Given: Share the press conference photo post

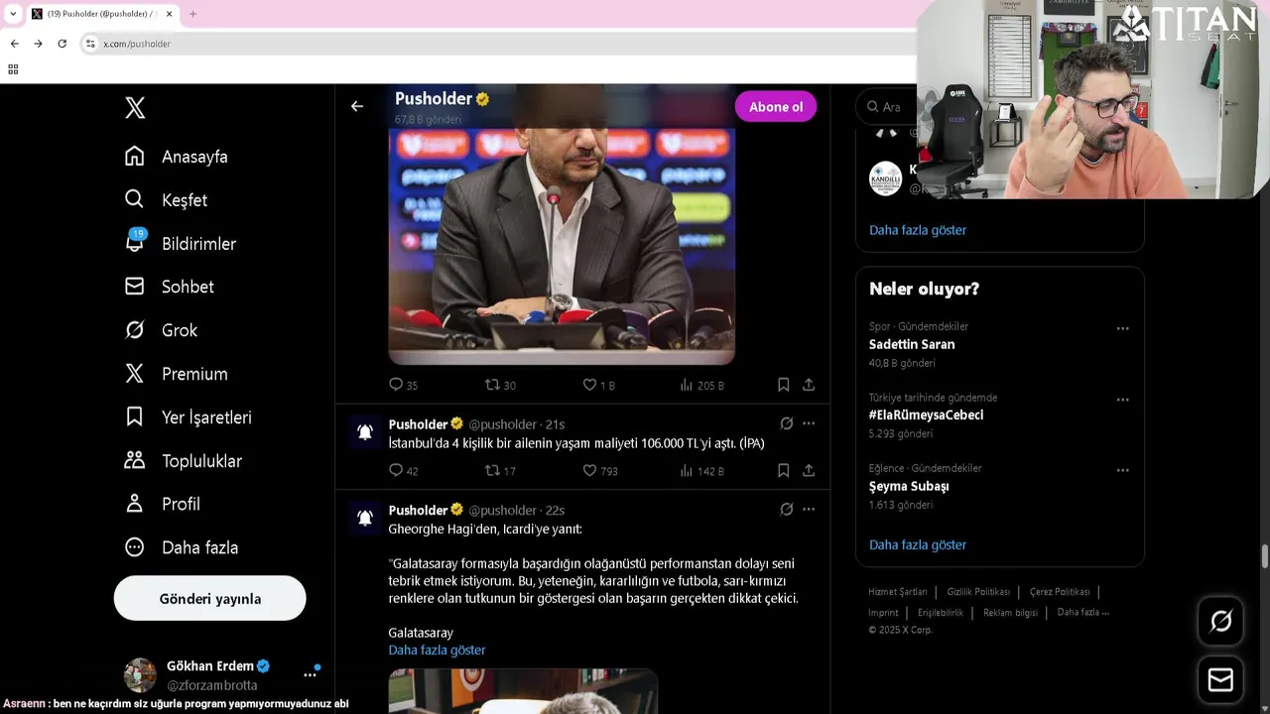Looking at the screenshot, I should tap(809, 385).
